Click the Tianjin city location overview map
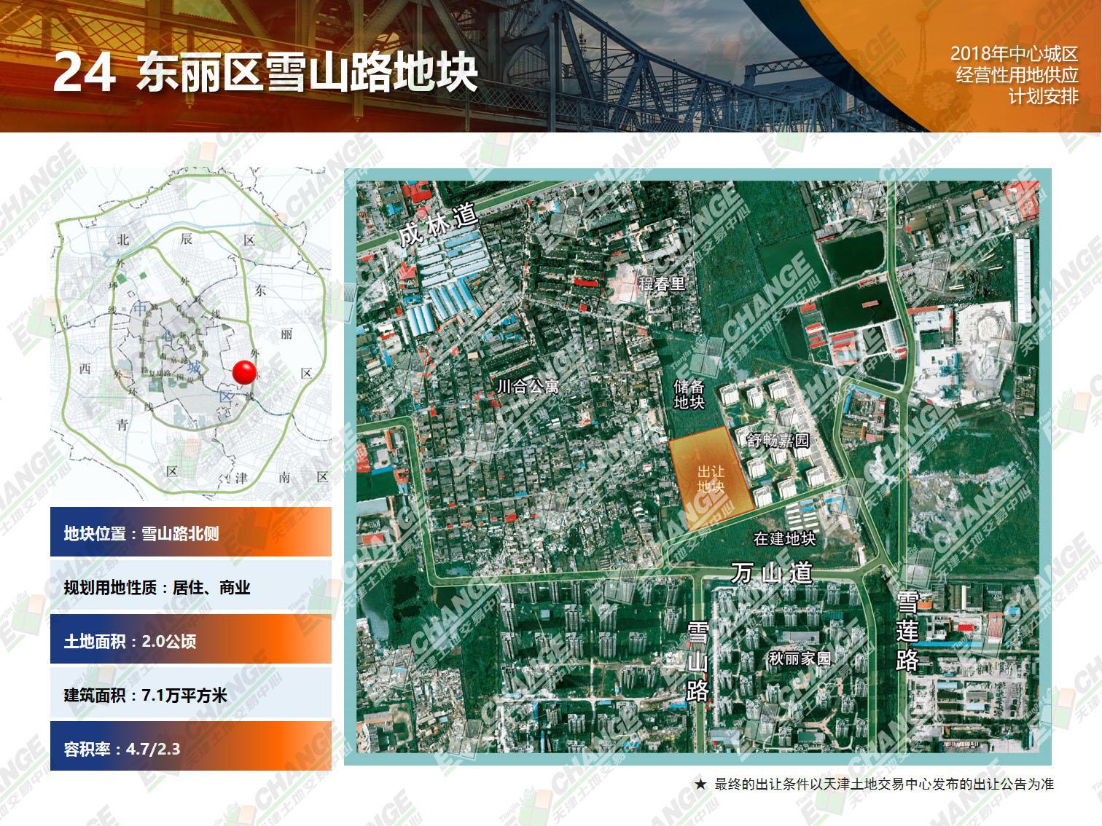This screenshot has height=826, width=1102. 191,334
